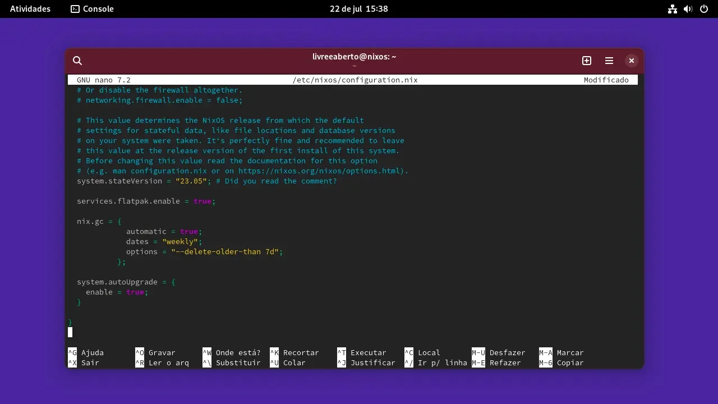The width and height of the screenshot is (718, 404).
Task: Click the nix.gc opening line
Action: [x=99, y=222]
